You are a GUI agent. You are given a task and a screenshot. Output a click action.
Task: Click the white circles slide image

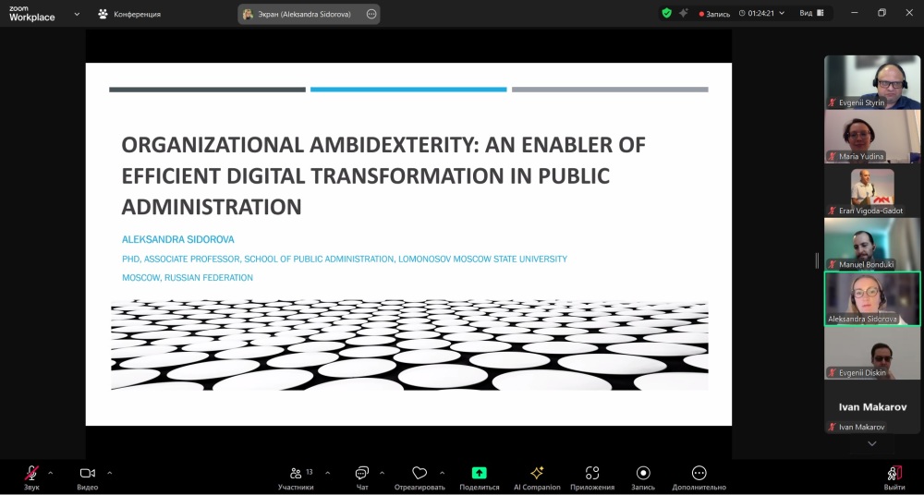pyautogui.click(x=409, y=344)
